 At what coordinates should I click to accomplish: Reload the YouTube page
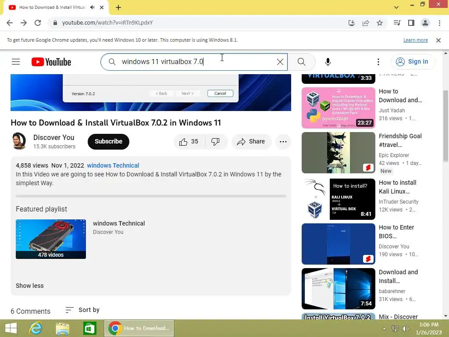tap(38, 23)
